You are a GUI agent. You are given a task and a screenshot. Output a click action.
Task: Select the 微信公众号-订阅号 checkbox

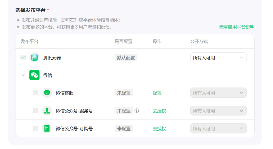[x=36, y=129]
